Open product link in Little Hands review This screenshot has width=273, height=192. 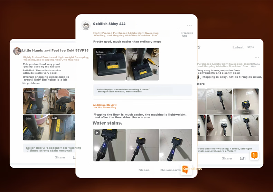pos(56,58)
